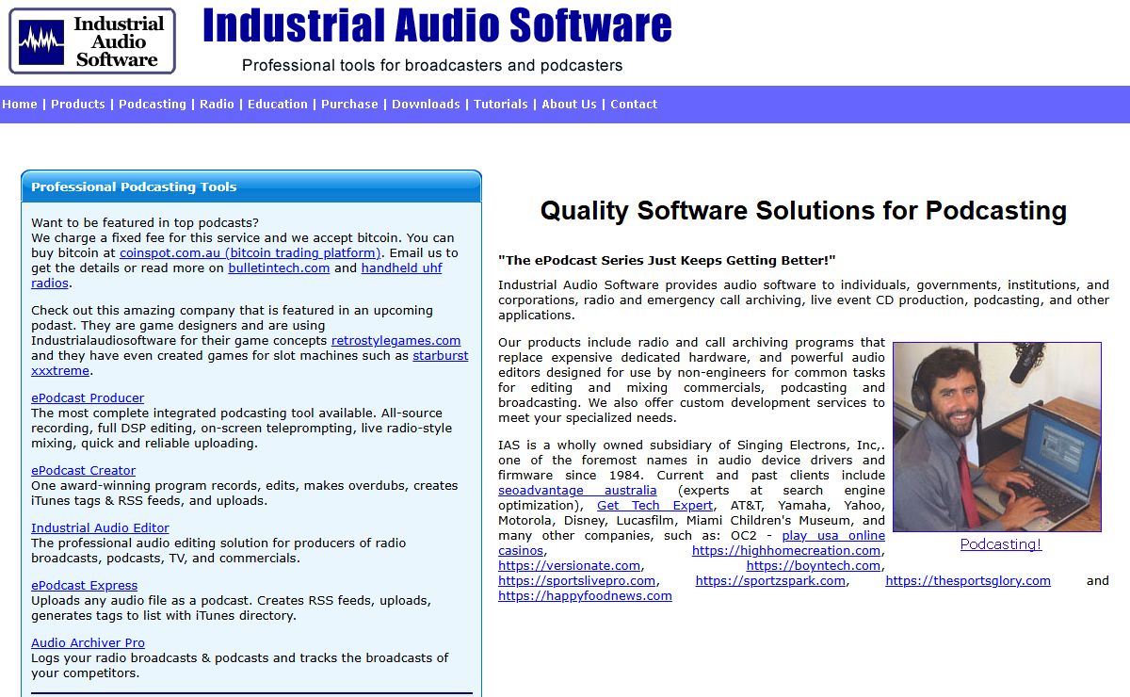1130x697 pixels.
Task: Select Radio in the navigation bar
Action: point(217,104)
